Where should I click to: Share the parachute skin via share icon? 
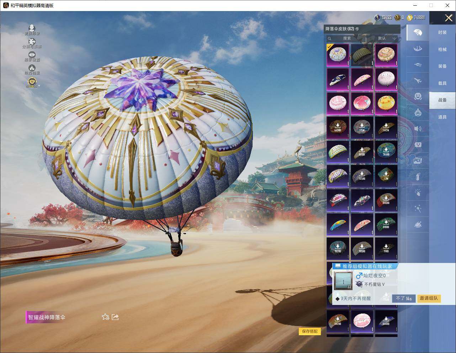(115, 317)
